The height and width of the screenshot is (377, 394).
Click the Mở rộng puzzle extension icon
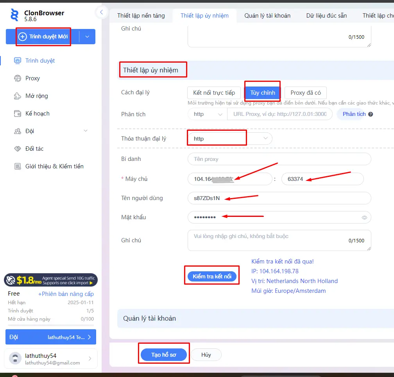18,96
